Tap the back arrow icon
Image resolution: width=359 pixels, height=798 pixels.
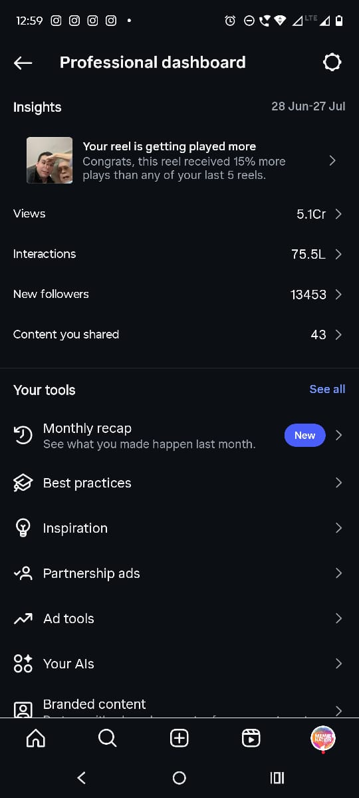pos(23,63)
